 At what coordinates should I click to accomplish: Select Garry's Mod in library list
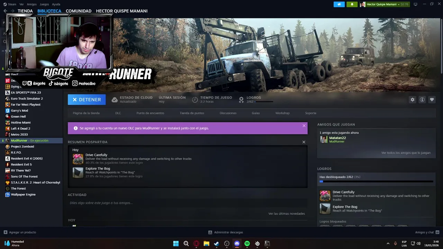pos(19,111)
